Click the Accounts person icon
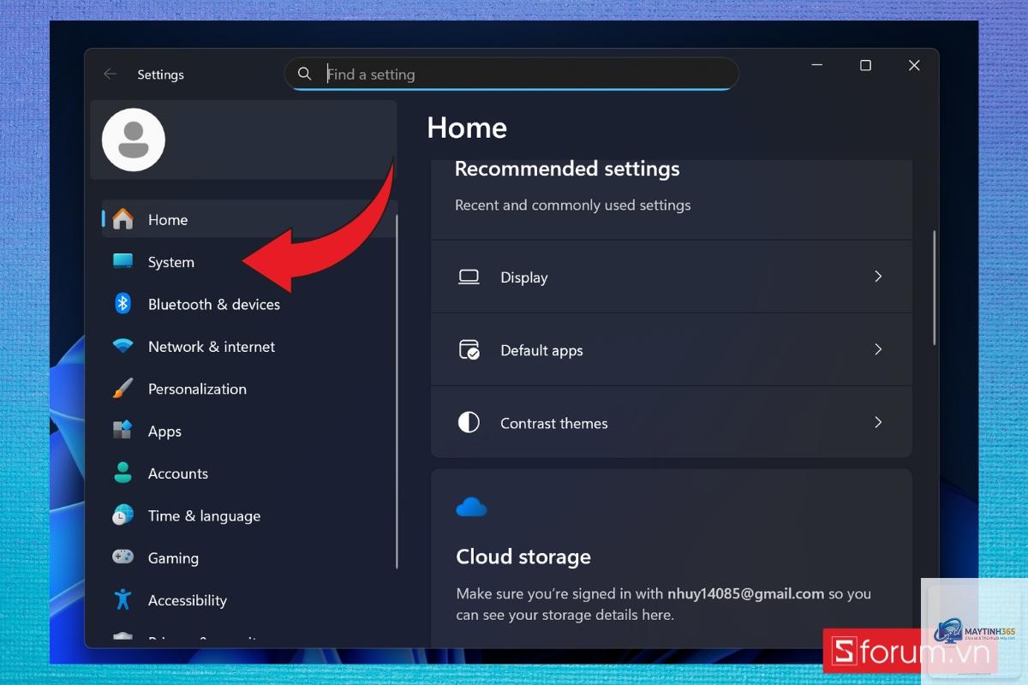The width and height of the screenshot is (1028, 685). point(123,473)
